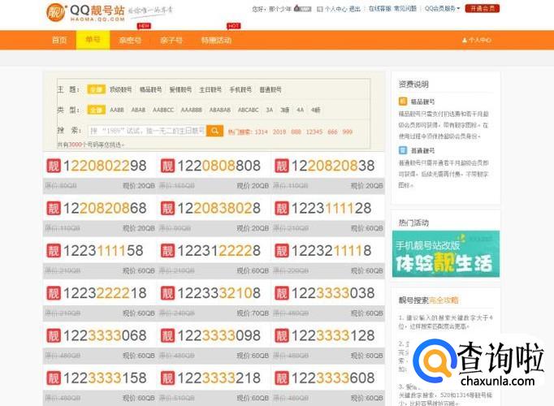Filter by ABCABC number type

pos(249,110)
